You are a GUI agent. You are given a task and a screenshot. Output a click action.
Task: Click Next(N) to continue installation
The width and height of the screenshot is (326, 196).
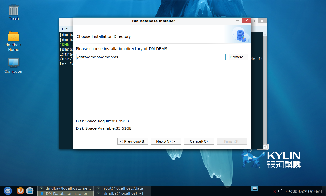[x=166, y=141]
